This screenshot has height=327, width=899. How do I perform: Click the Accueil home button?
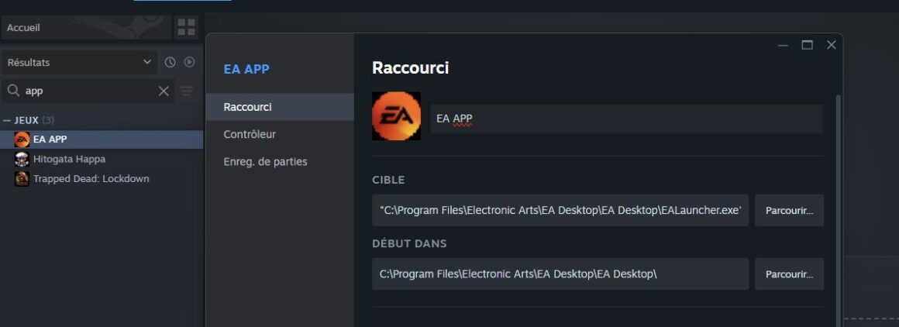tap(85, 28)
